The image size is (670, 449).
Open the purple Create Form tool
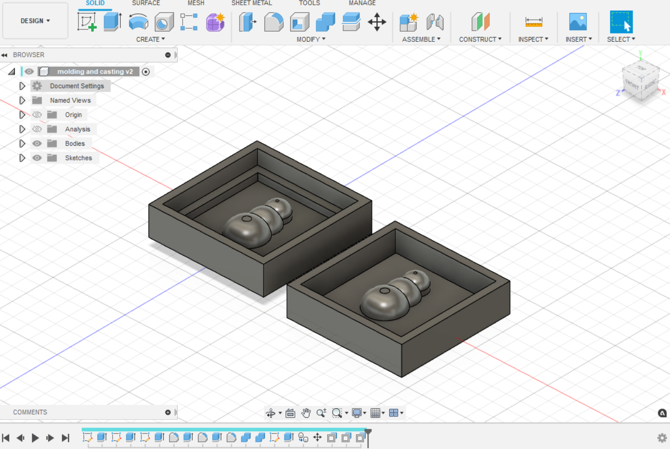[215, 22]
